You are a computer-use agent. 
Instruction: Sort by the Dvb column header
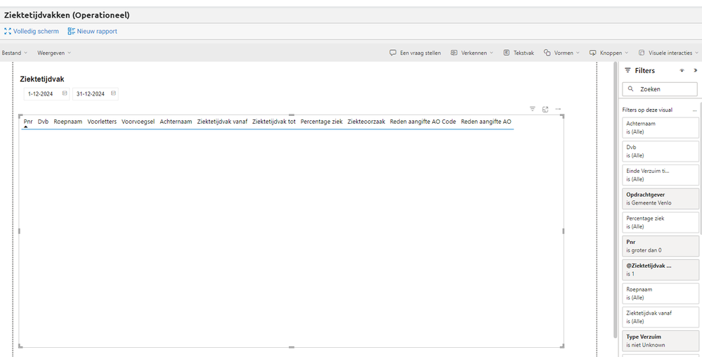pos(44,122)
